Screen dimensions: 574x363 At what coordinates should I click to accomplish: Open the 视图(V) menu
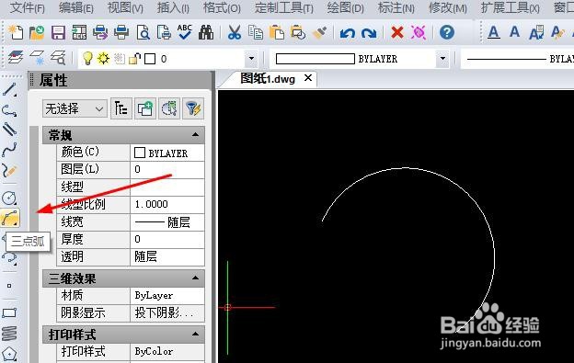pyautogui.click(x=125, y=7)
